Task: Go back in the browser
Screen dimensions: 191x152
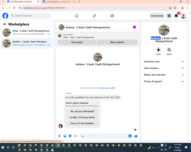Action: pos(3,8)
